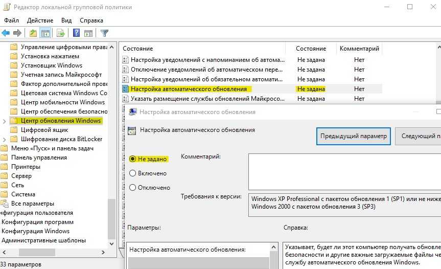This screenshot has width=441, height=269.
Task: Select the "Панель управления" folder in tree
Action: (33, 158)
